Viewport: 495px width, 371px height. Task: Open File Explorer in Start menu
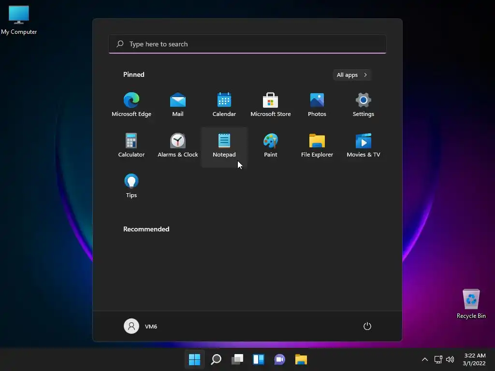(x=317, y=145)
